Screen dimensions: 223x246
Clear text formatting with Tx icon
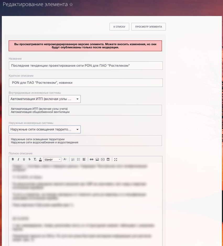click(35, 159)
